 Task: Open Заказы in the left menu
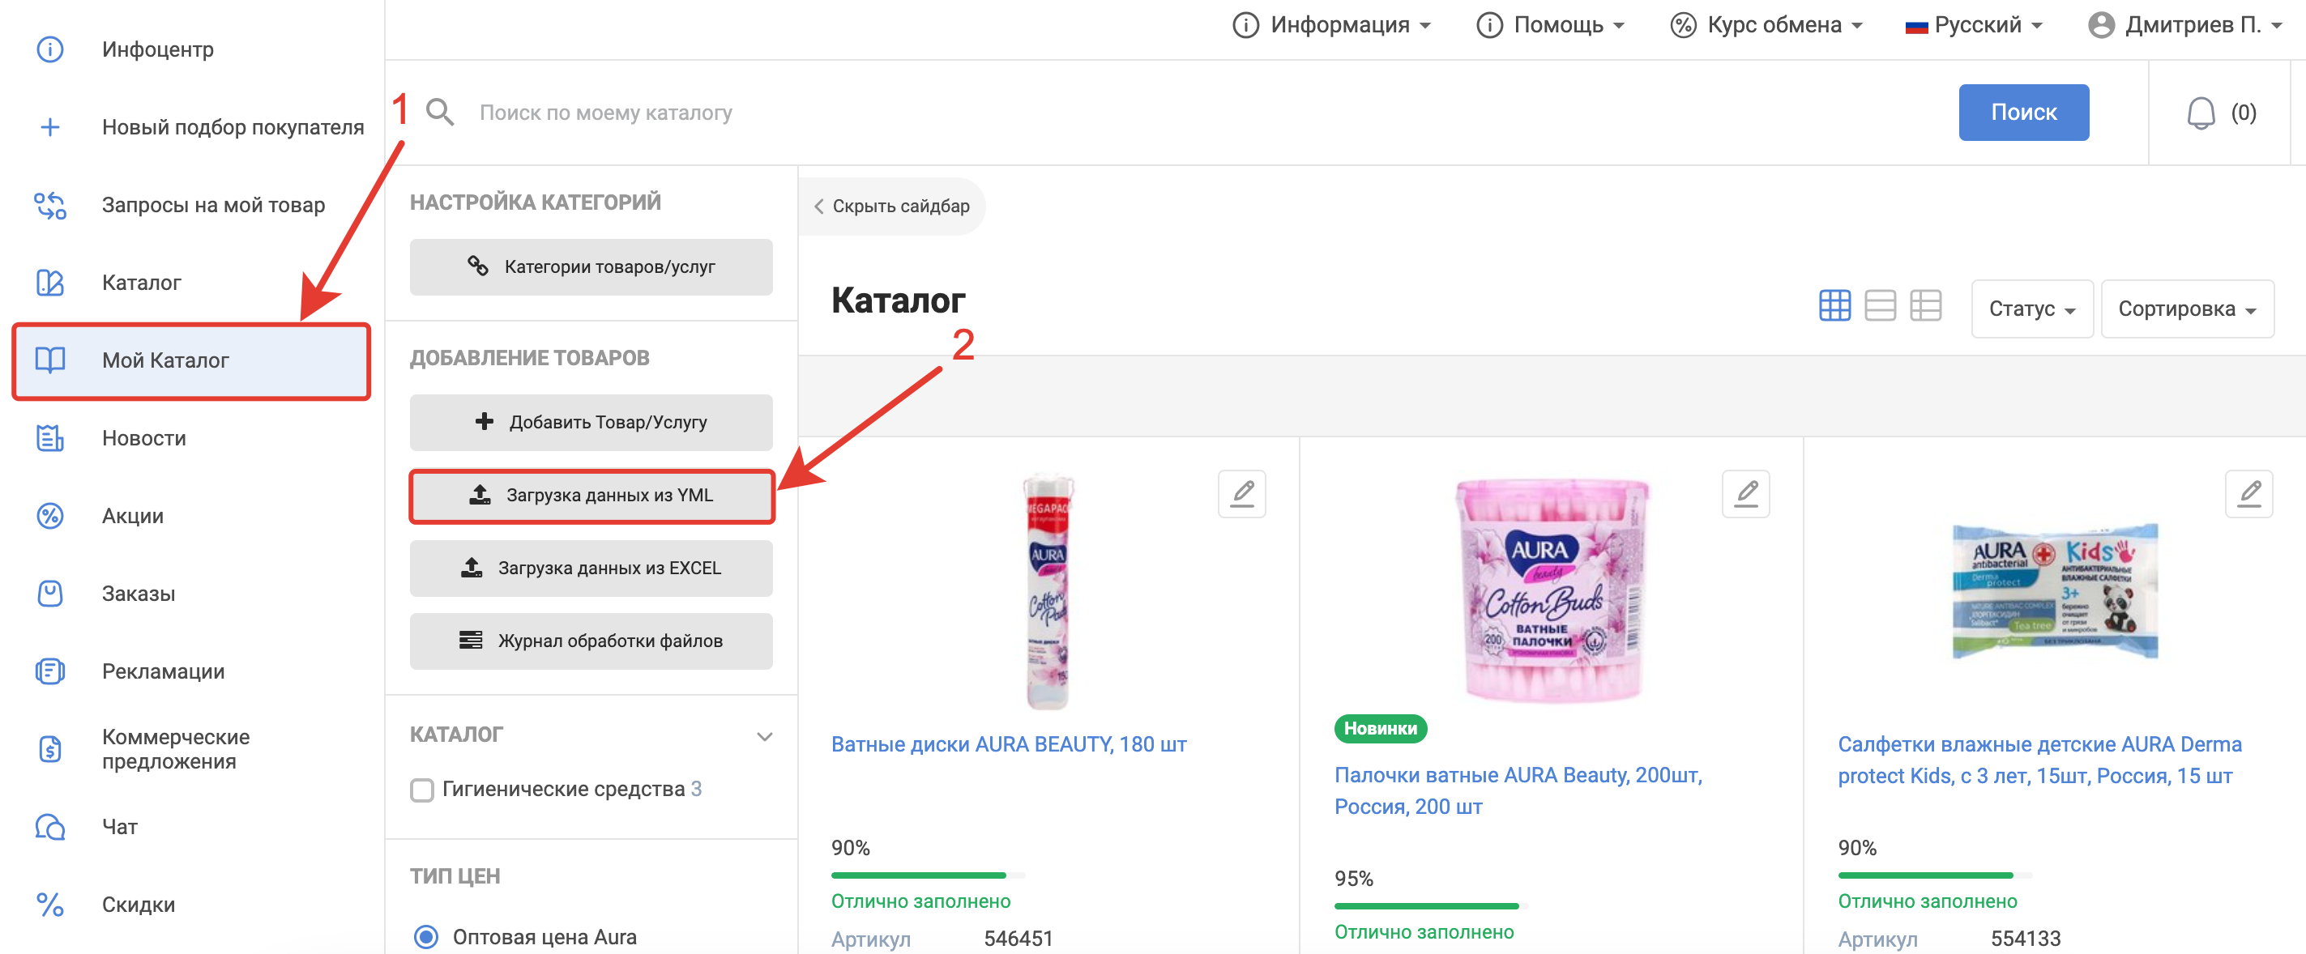click(x=138, y=594)
